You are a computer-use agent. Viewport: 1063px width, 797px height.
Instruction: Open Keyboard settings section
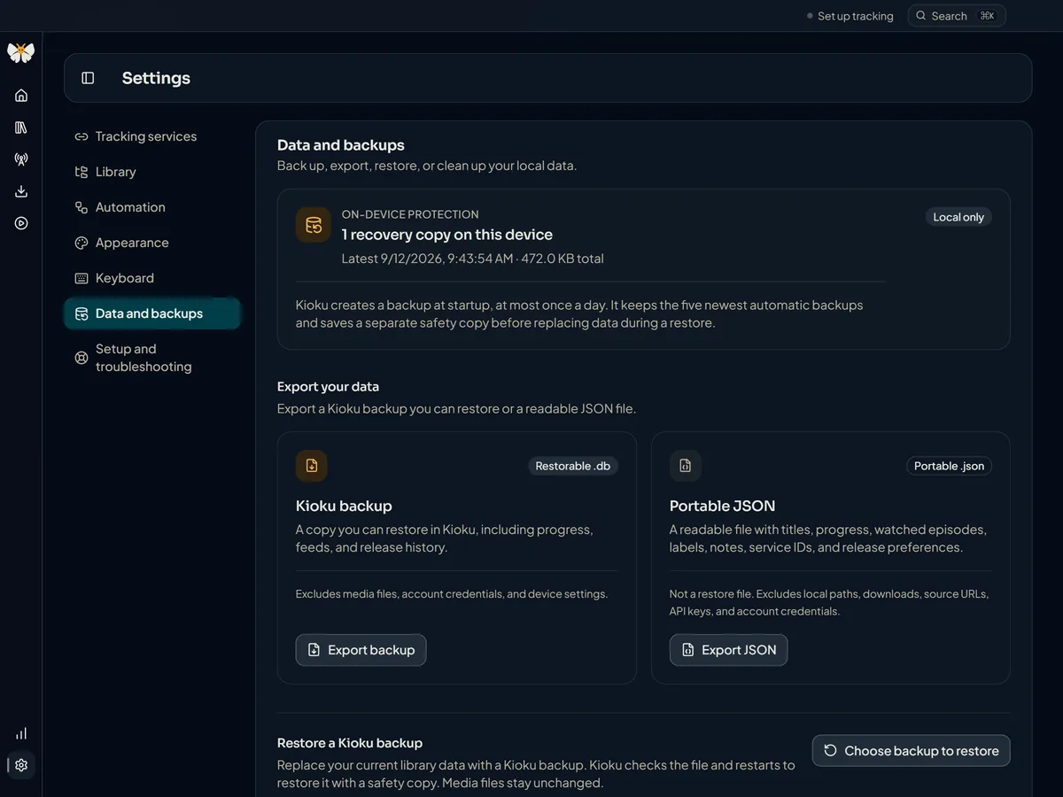[x=152, y=278]
